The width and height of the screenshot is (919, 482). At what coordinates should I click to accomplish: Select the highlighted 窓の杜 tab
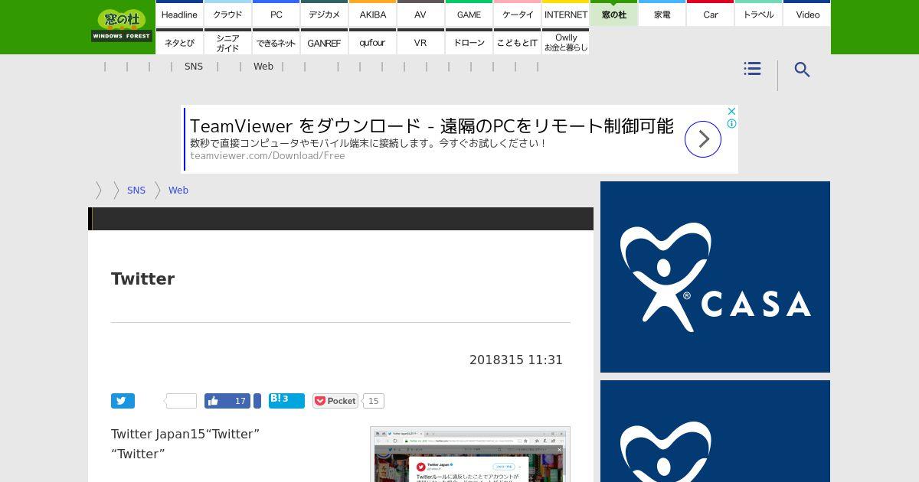[x=613, y=14]
